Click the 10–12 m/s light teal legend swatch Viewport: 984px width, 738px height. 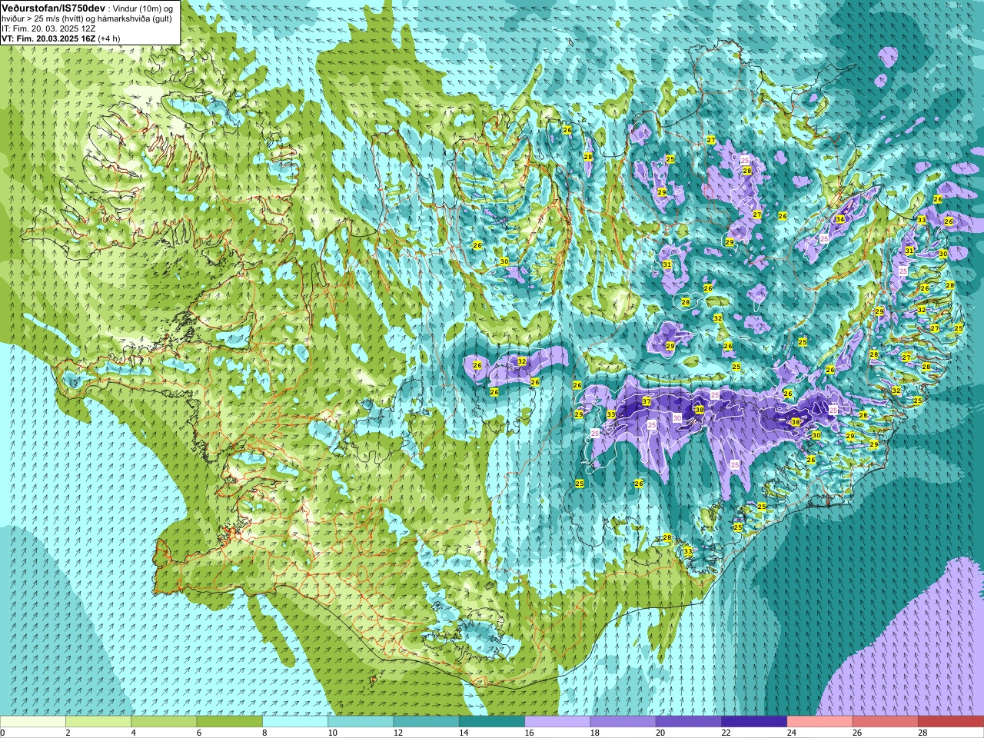click(x=361, y=722)
